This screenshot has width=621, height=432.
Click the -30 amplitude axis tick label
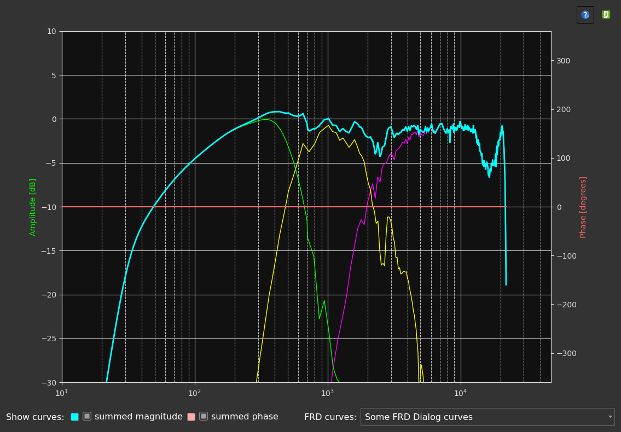point(49,382)
